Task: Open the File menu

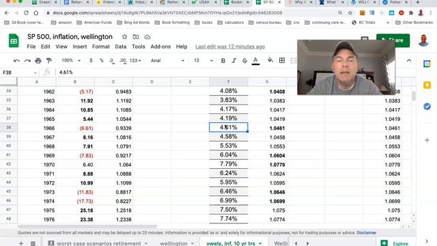Action: 31,47
